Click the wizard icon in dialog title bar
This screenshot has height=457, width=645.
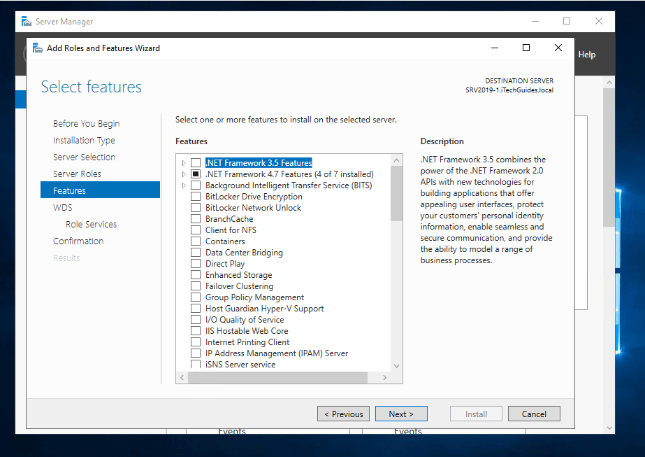(x=38, y=48)
